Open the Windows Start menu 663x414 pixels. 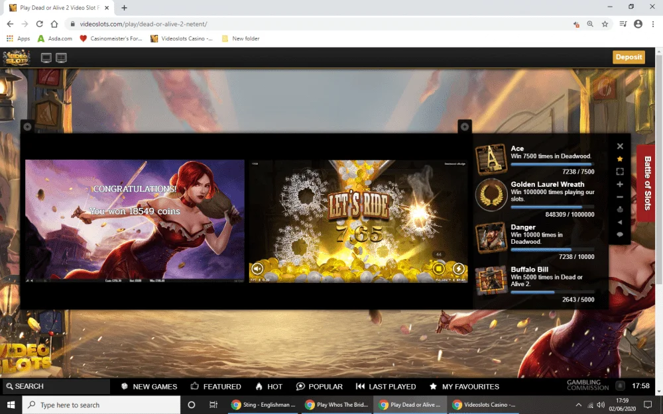coord(11,405)
